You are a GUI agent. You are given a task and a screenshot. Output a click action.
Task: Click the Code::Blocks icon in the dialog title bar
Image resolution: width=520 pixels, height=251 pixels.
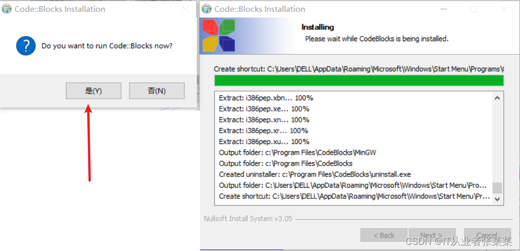[x=7, y=9]
